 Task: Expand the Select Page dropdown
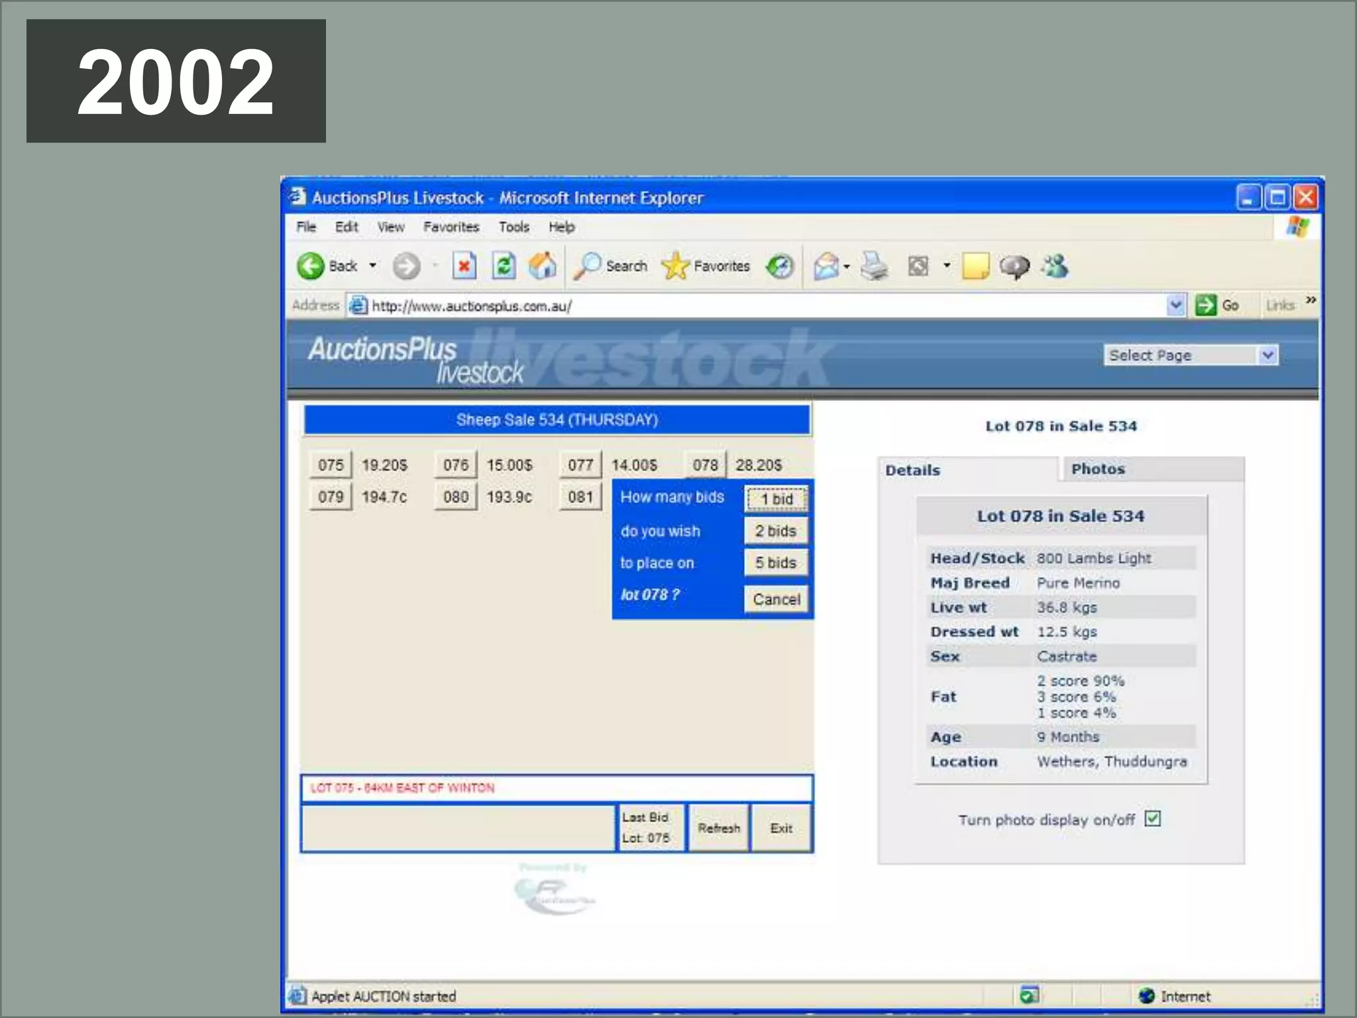[1268, 355]
